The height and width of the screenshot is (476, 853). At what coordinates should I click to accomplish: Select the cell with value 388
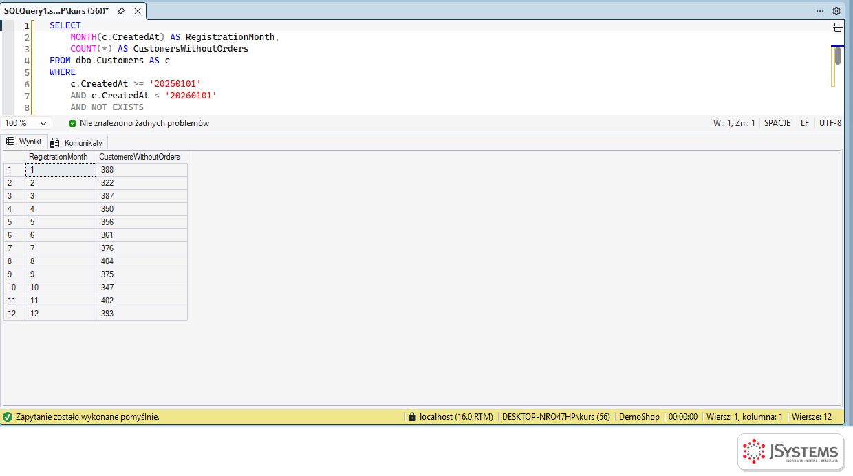(x=142, y=170)
